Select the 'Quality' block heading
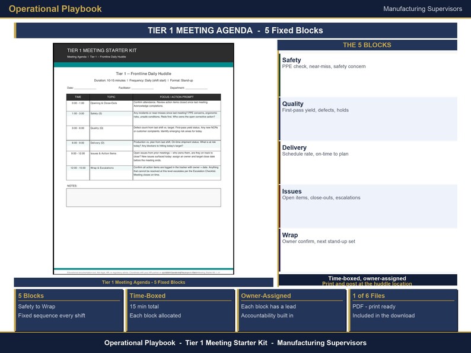The height and width of the screenshot is (353, 471). pos(292,104)
